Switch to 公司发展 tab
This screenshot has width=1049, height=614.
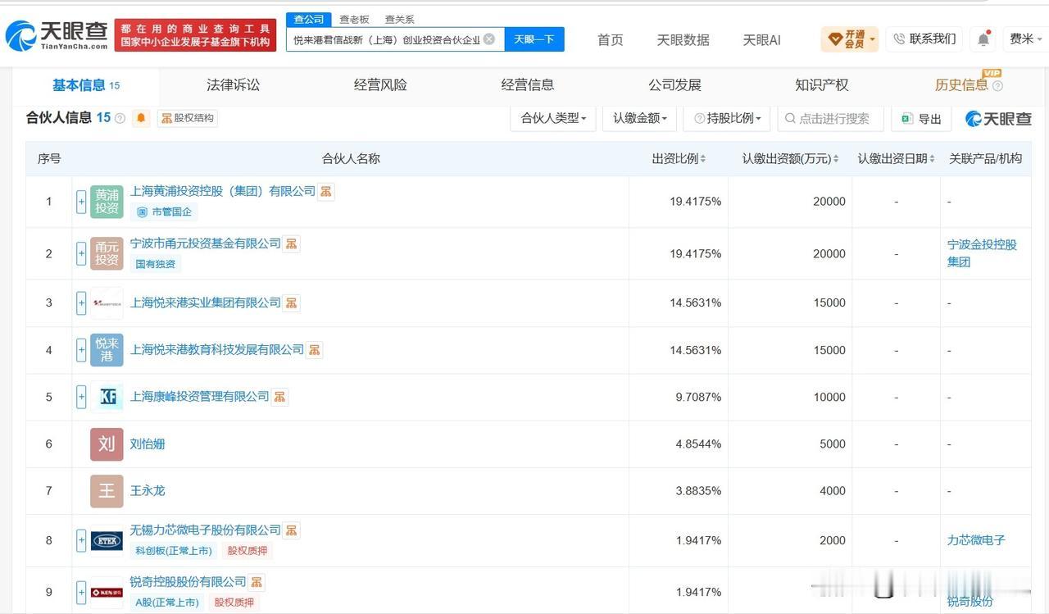pos(674,85)
